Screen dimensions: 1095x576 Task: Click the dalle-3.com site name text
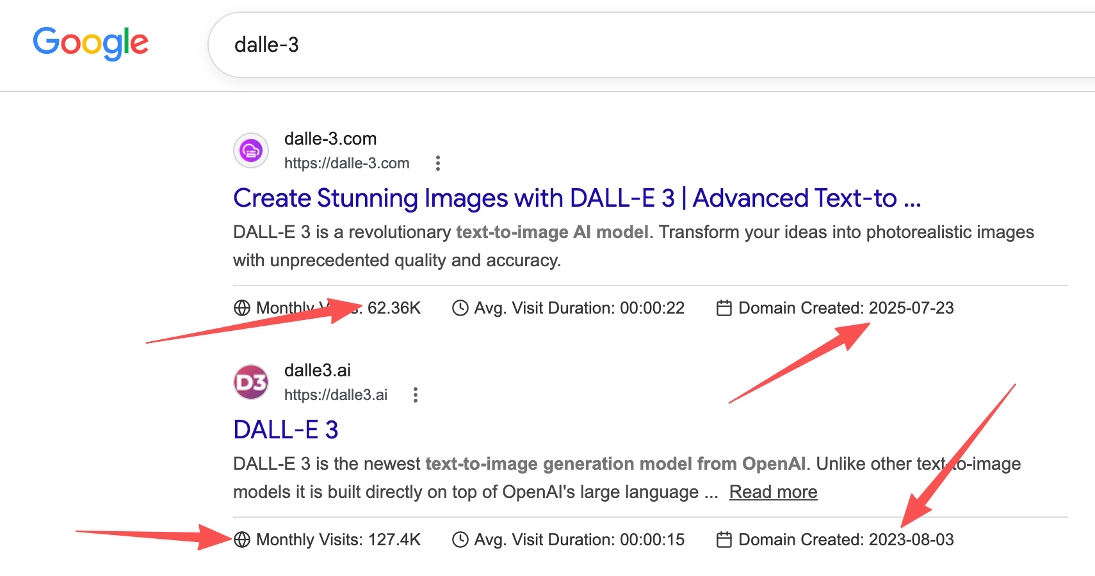330,139
